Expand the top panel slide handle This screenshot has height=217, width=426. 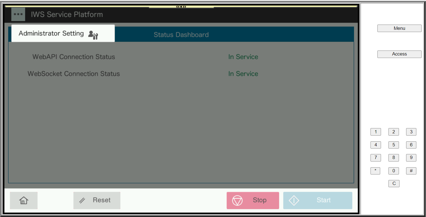pyautogui.click(x=181, y=7)
